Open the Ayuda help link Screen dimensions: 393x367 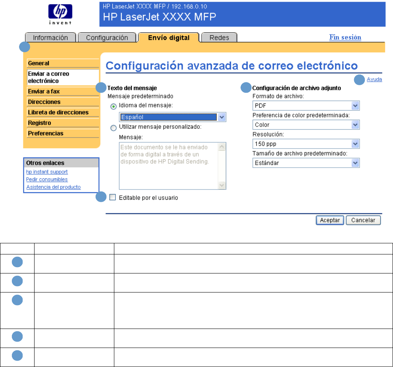374,79
